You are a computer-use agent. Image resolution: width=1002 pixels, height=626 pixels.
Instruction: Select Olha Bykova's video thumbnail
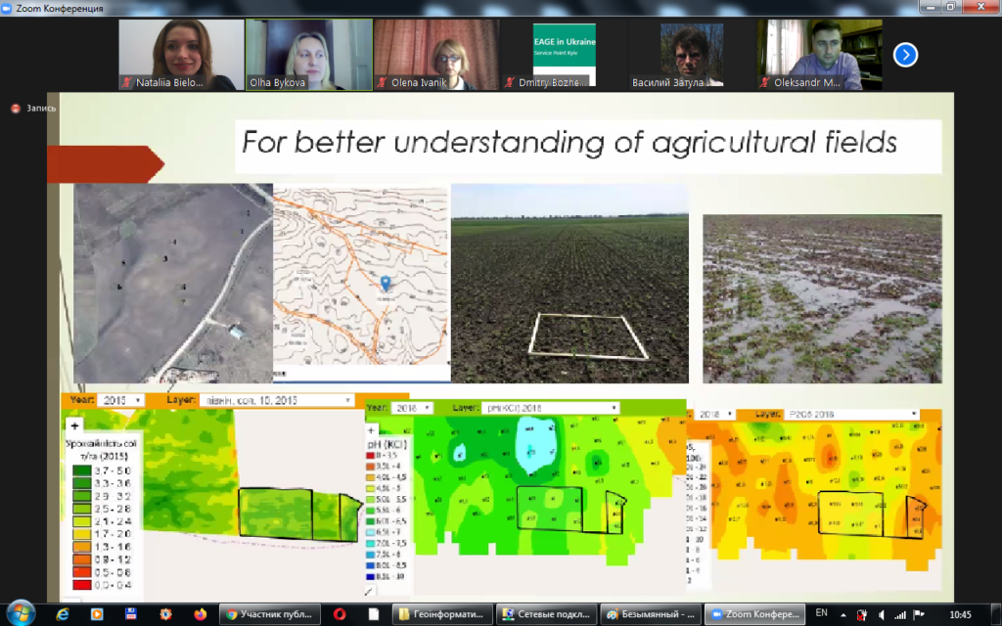(x=308, y=55)
